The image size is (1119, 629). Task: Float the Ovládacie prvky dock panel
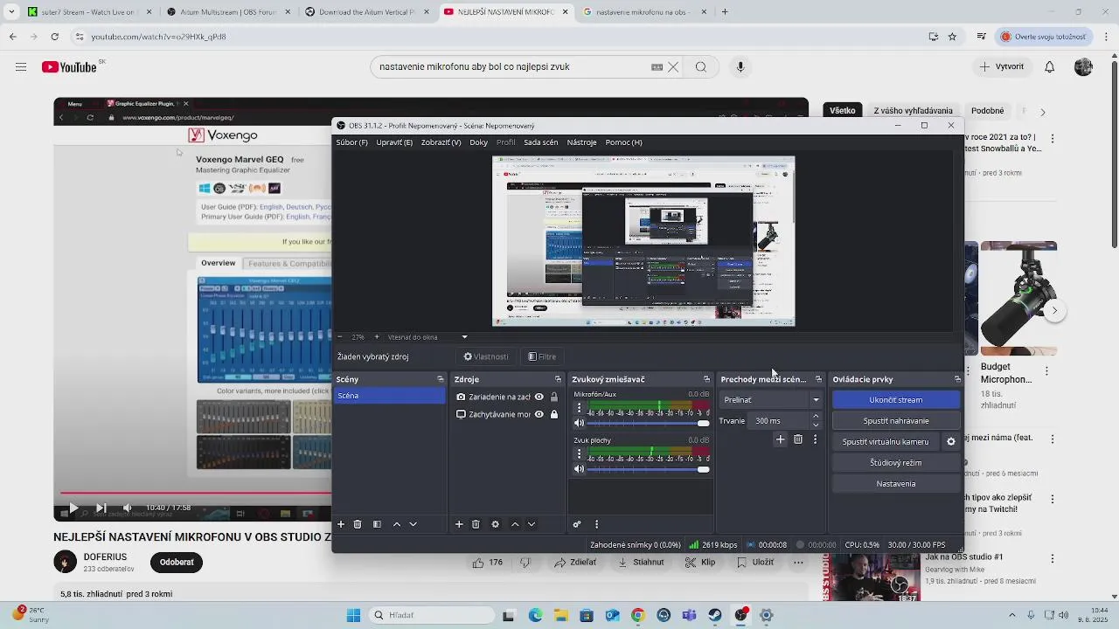click(957, 379)
